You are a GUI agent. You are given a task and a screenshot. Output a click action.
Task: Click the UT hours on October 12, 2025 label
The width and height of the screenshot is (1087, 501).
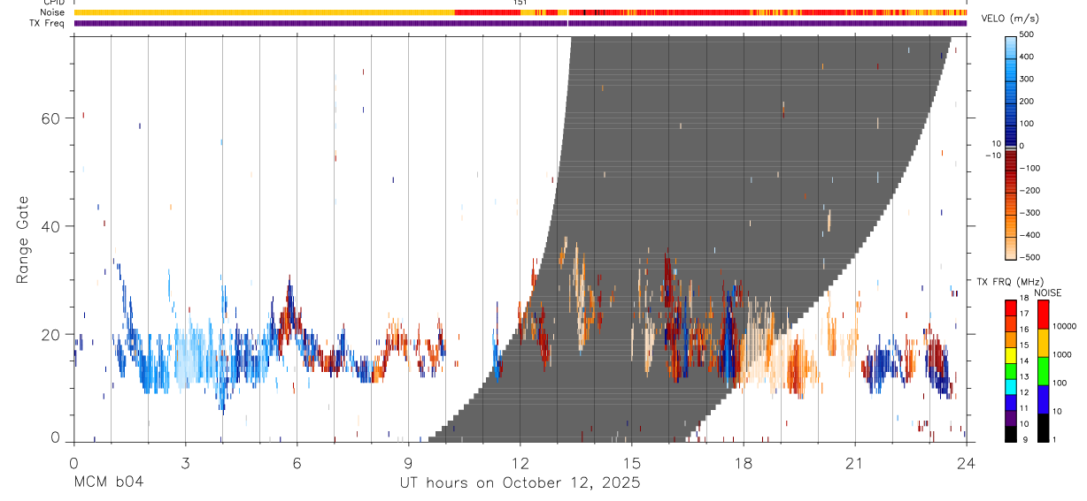click(519, 482)
